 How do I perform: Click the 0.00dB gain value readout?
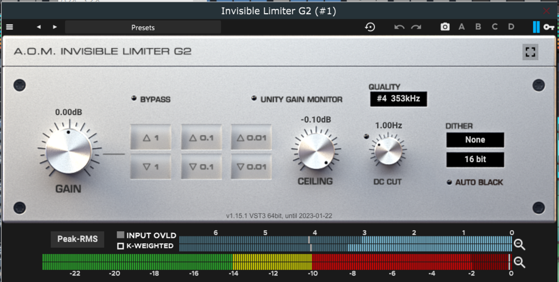tap(68, 112)
